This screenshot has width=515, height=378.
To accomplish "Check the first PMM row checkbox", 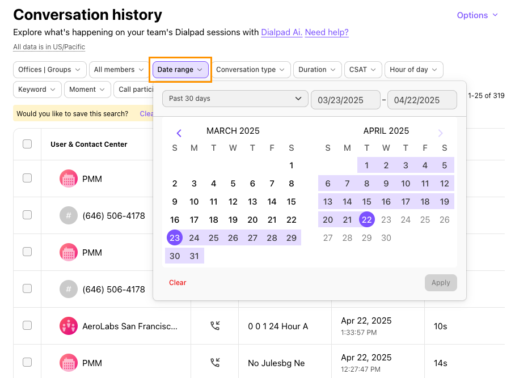I will (27, 178).
